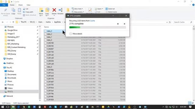The width and height of the screenshot is (195, 109).
Task: Open the Action Center notification icon
Action: [190, 107]
